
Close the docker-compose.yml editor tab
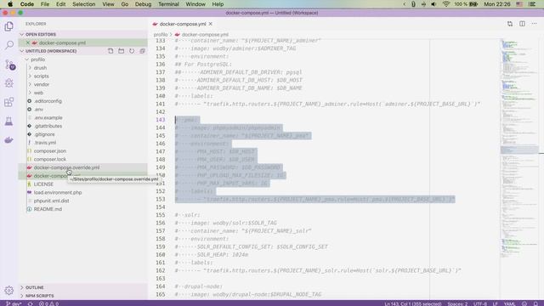[x=211, y=24]
